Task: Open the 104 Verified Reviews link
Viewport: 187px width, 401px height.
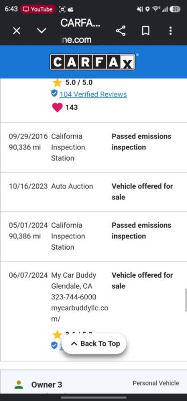Action: pos(93,94)
